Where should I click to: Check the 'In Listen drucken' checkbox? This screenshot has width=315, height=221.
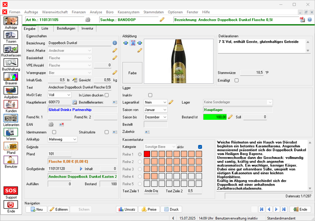[x=107, y=95]
